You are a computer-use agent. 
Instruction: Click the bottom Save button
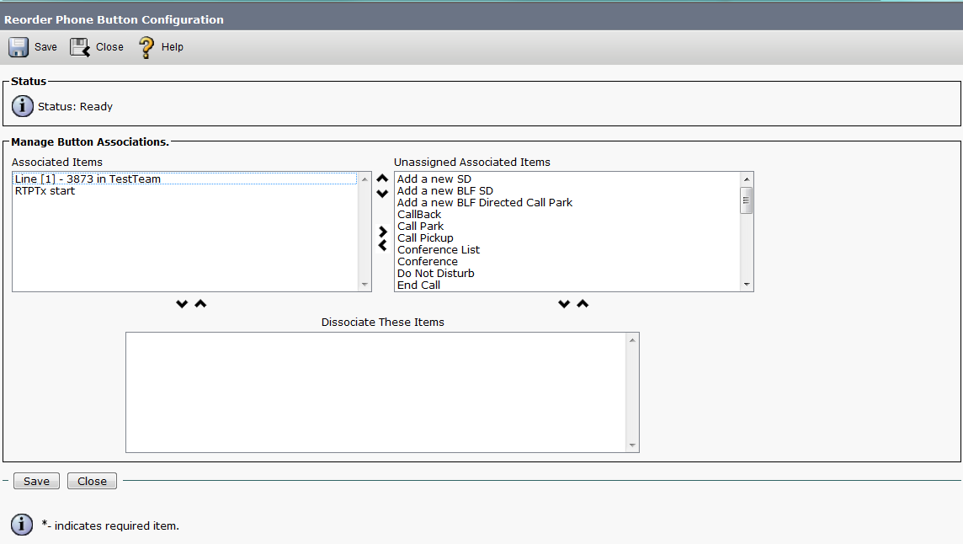[x=36, y=482]
